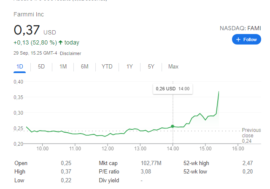Click the Mkt cap value 102,77M
This screenshot has width=270, height=189.
tap(151, 163)
